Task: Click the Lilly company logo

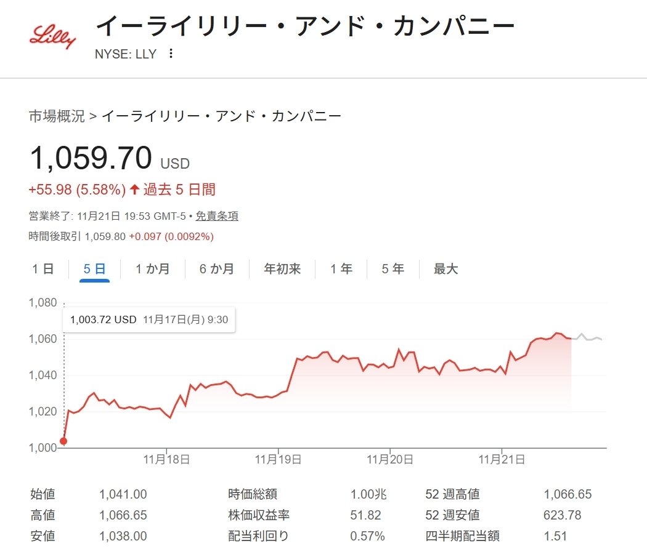Action: coord(53,38)
